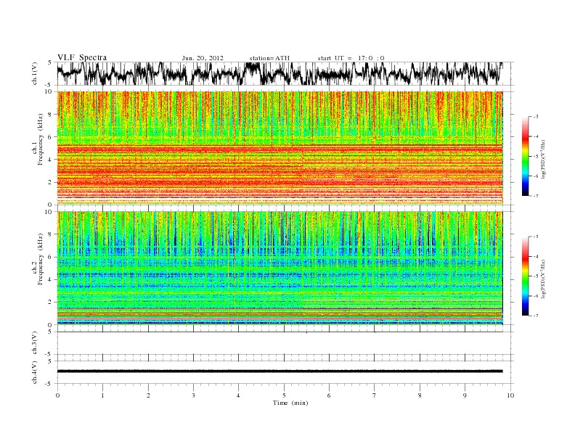Click the "5" voltage tick of ch.1 waveform
Image resolution: width=575 pixels, height=444 pixels.
click(x=50, y=62)
